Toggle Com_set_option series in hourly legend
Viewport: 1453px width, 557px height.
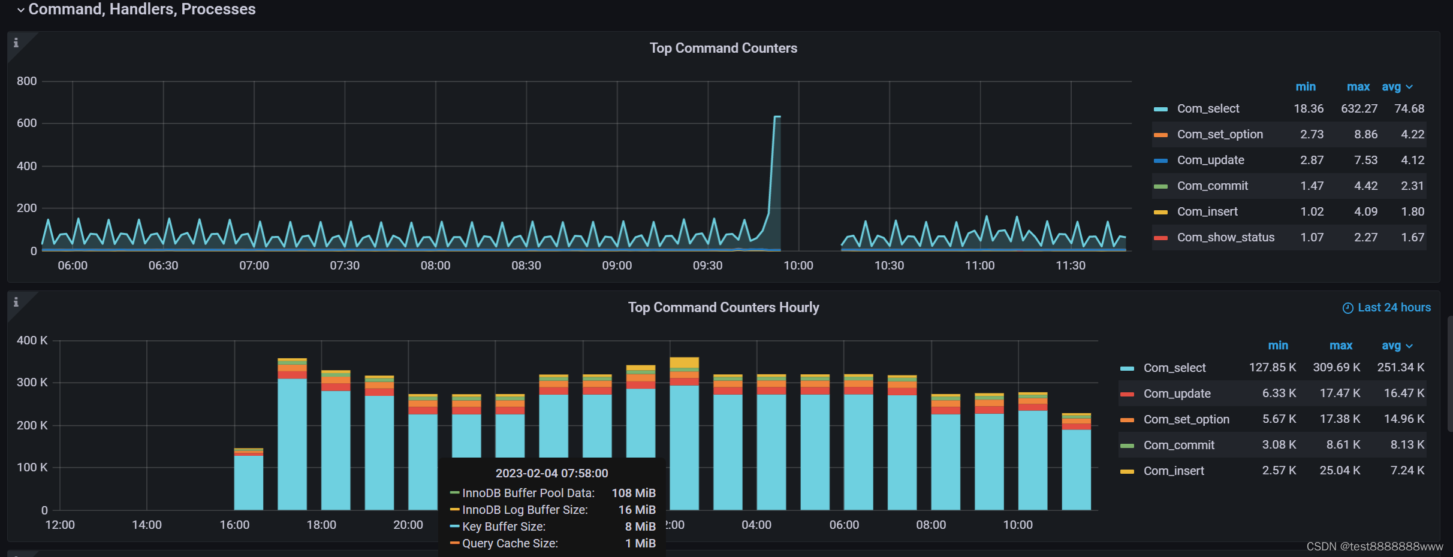pos(1186,419)
